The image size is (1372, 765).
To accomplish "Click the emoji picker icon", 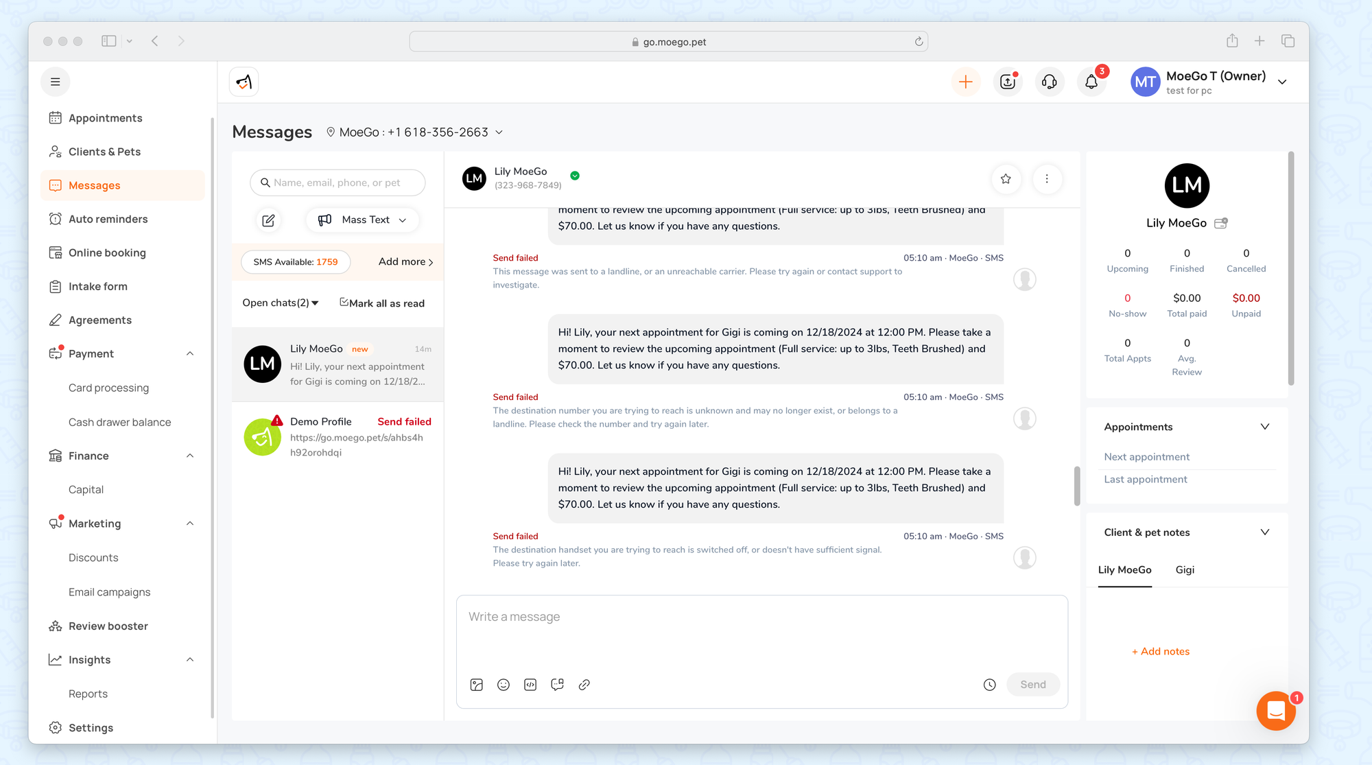I will (504, 685).
